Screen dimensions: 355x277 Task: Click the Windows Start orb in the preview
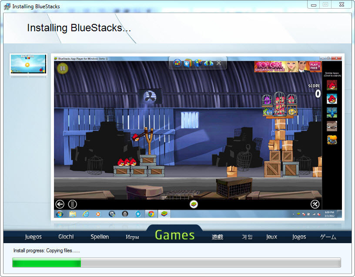point(60,214)
